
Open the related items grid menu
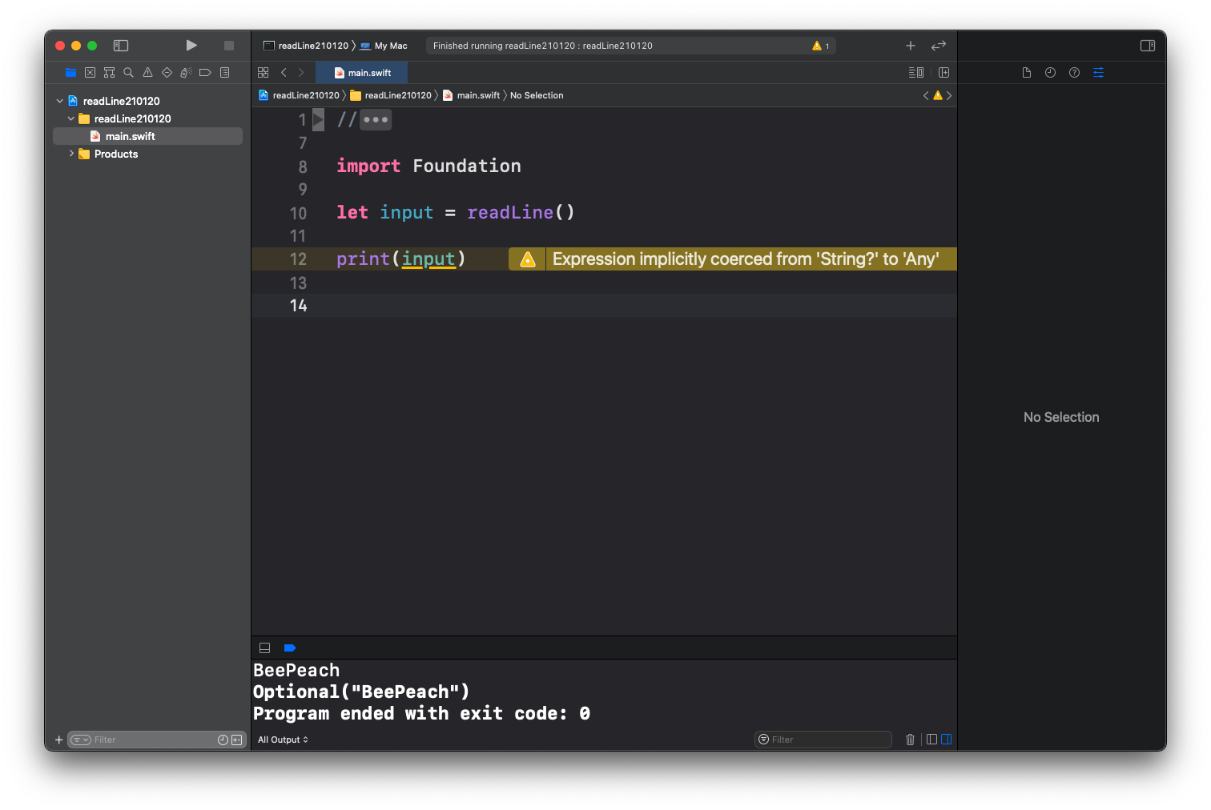pos(263,73)
